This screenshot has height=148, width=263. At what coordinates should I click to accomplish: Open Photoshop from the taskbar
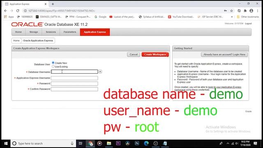point(137,143)
